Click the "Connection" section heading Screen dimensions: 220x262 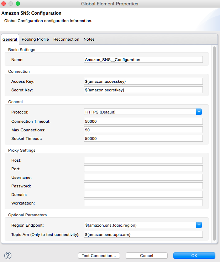pyautogui.click(x=19, y=71)
